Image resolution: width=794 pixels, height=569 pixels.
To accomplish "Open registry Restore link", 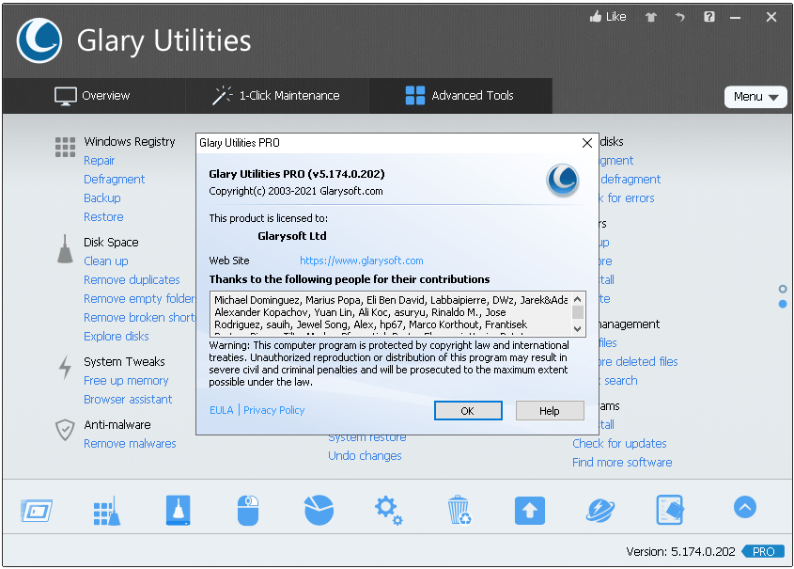I will pyautogui.click(x=103, y=217).
